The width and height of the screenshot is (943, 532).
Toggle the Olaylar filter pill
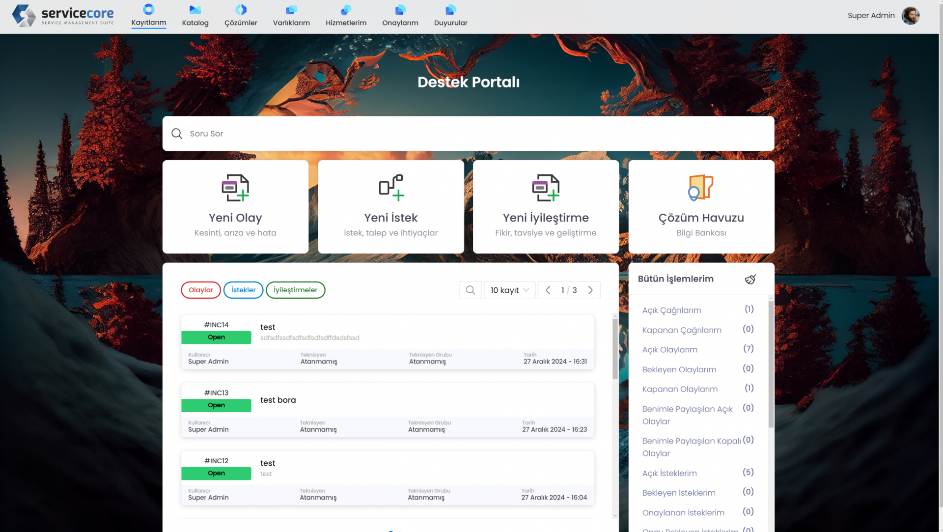click(x=201, y=290)
